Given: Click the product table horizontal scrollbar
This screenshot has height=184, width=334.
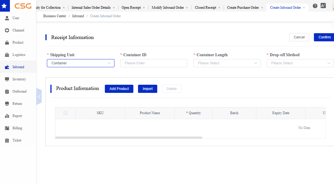Looking at the screenshot, I should coord(129,138).
